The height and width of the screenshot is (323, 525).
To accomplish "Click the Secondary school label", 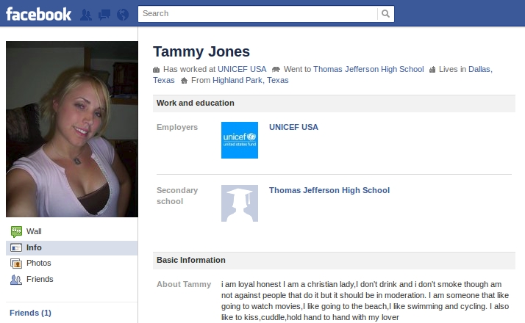I will (177, 196).
